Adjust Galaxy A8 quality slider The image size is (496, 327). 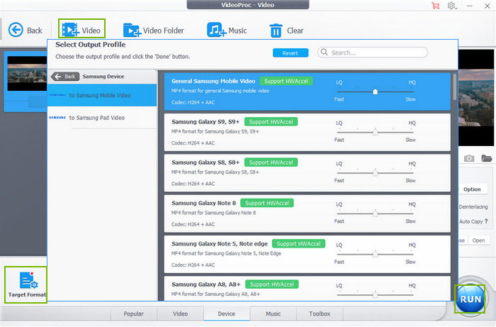pos(375,294)
